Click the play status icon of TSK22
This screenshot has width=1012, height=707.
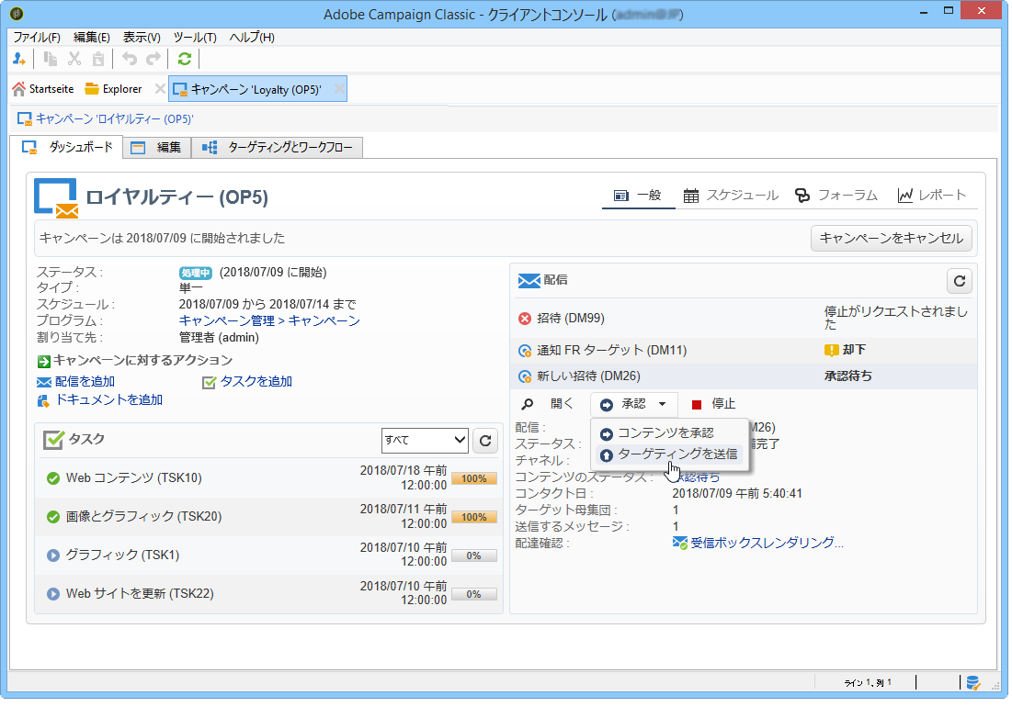pyautogui.click(x=53, y=594)
